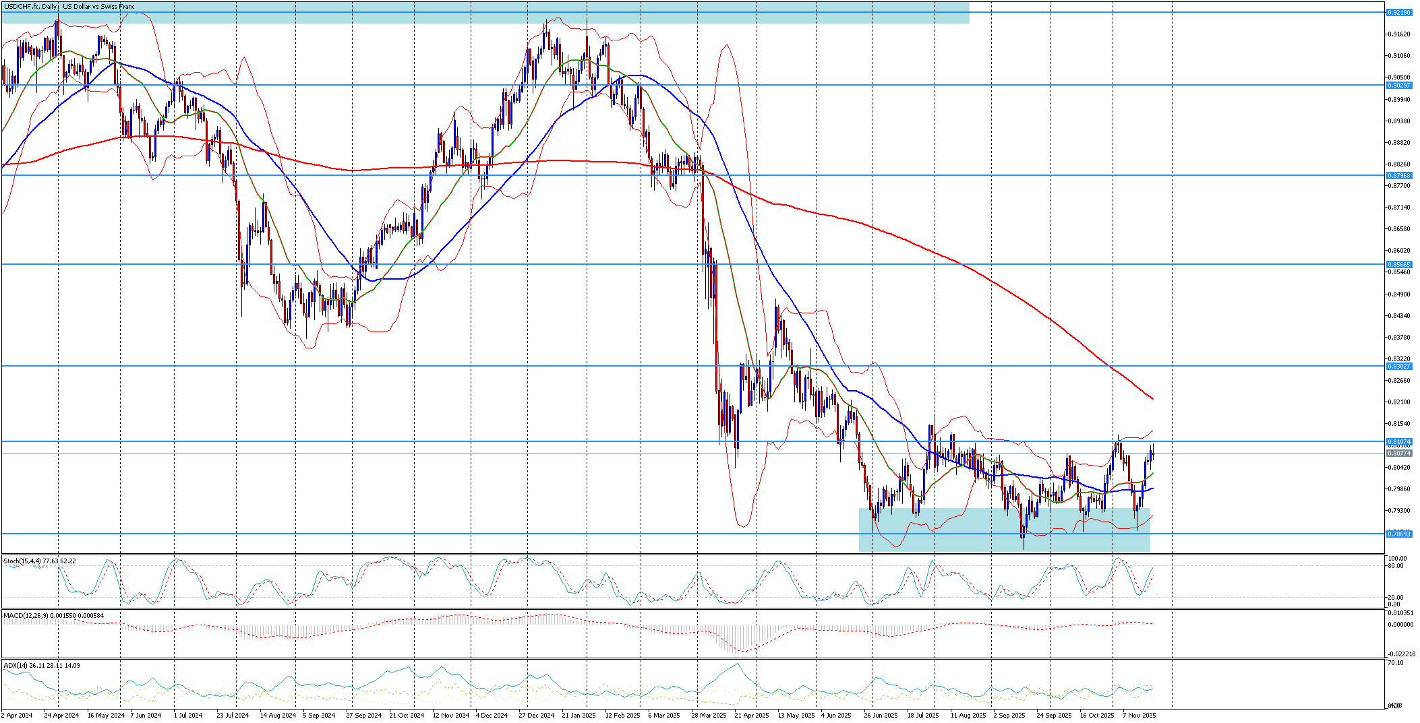The height and width of the screenshot is (723, 1420).
Task: Click the 2 Apr 2024 date label
Action: (17, 716)
